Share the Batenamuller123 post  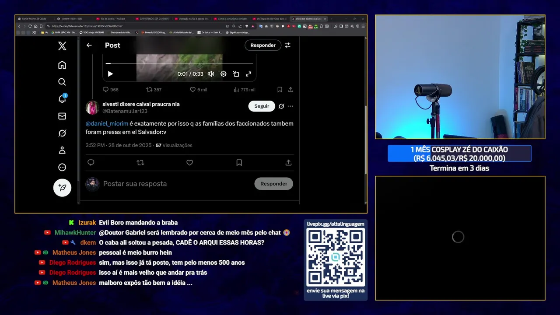pos(289,162)
